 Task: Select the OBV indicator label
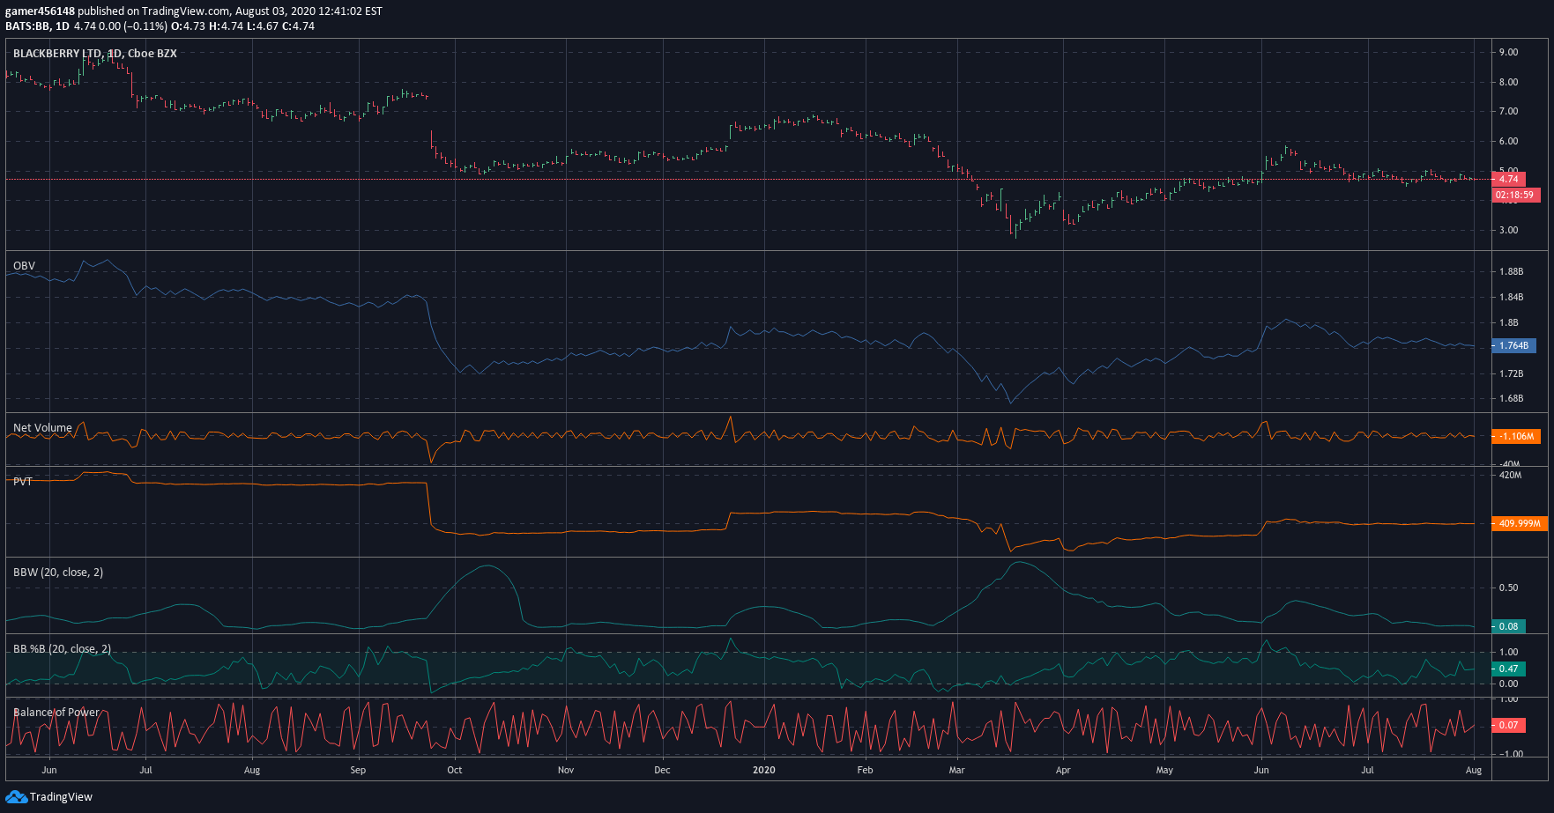pyautogui.click(x=25, y=266)
